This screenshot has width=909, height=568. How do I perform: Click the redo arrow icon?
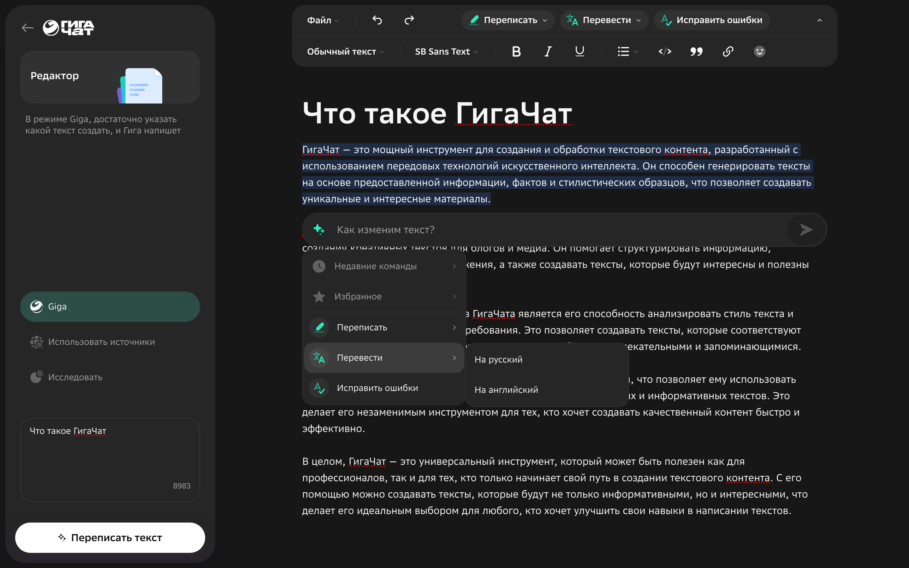(409, 20)
